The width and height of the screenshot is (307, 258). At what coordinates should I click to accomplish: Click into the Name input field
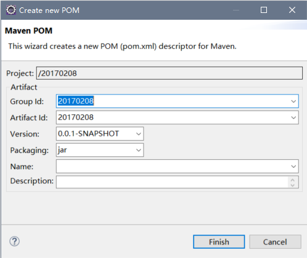pos(173,166)
